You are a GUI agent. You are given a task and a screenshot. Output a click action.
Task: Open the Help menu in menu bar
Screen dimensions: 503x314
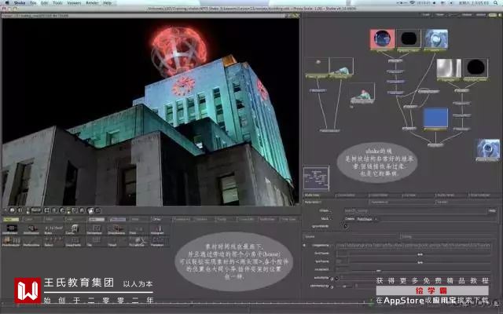click(x=108, y=3)
